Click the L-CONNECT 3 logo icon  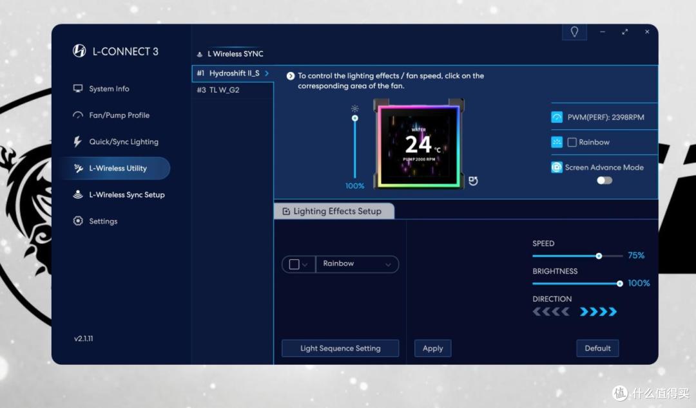click(79, 51)
